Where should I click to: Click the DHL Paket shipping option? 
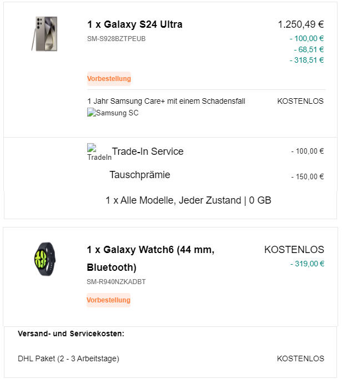click(68, 358)
